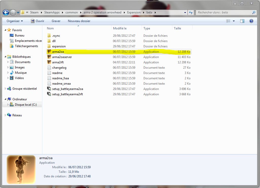Collapse the Bibliothèques tree node
Screen dimensions: 260x188
(6, 57)
